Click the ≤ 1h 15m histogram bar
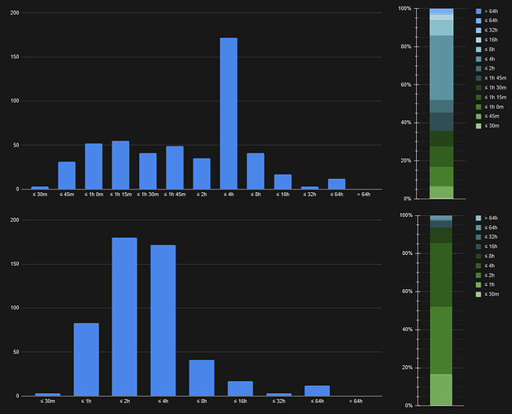 121,165
